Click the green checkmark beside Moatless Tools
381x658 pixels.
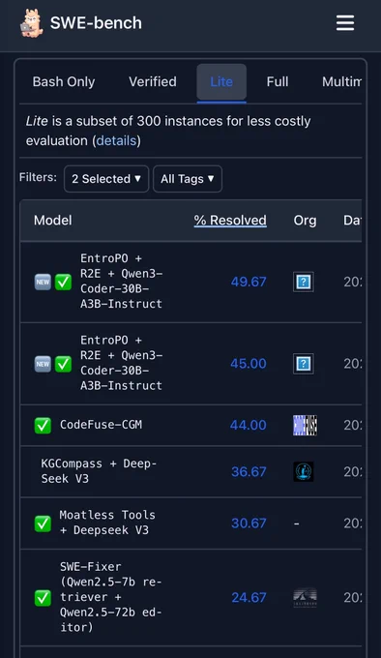[43, 523]
